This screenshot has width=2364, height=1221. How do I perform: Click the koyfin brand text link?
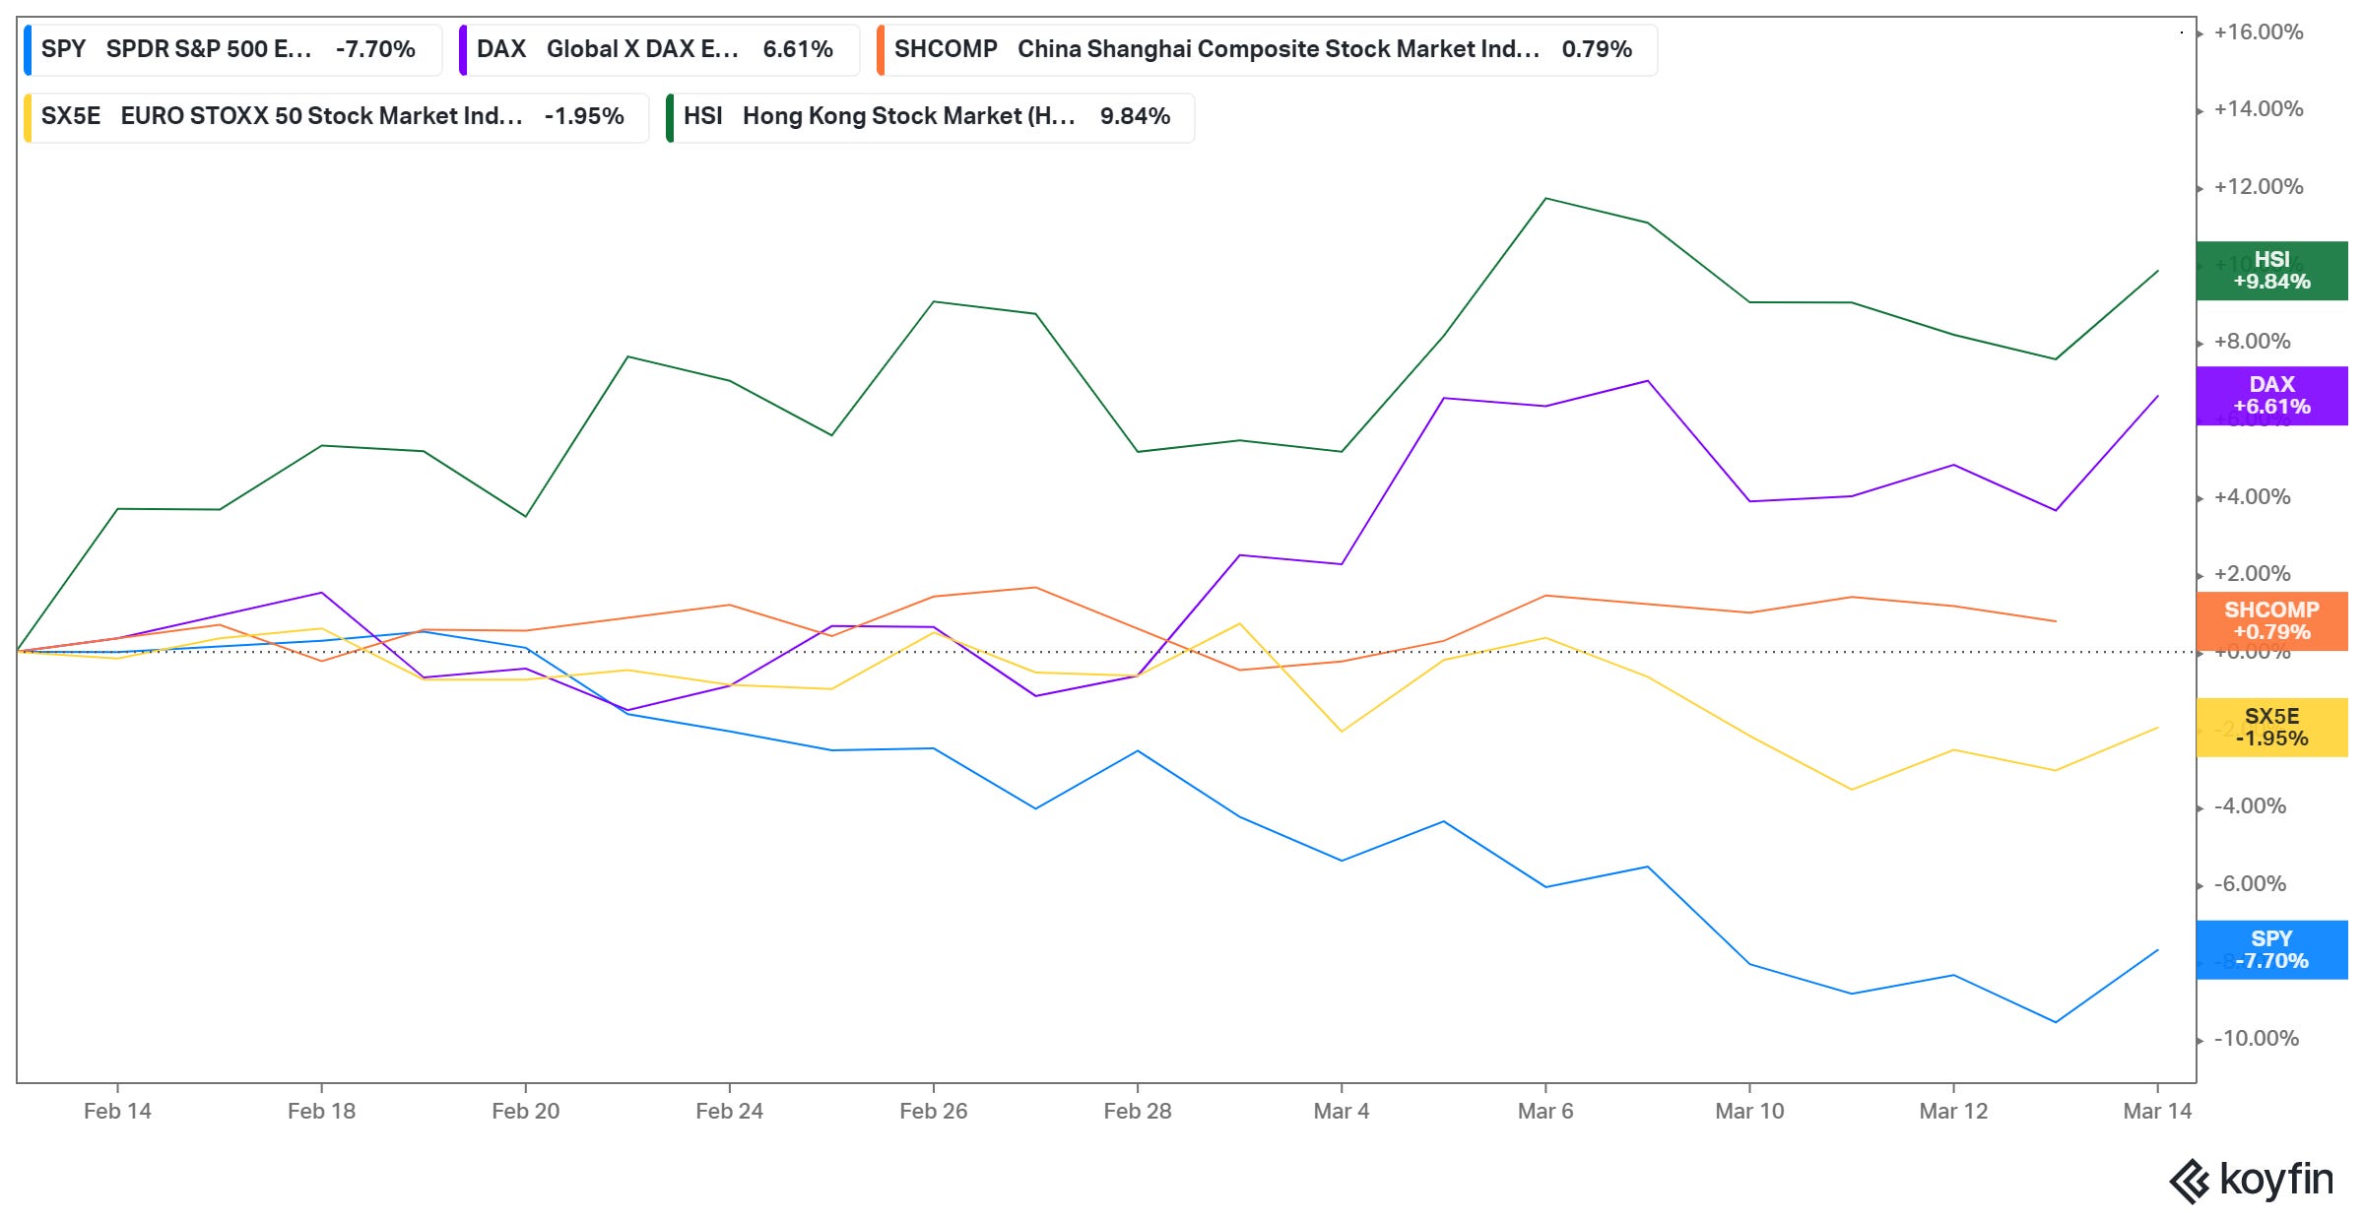[2276, 1179]
